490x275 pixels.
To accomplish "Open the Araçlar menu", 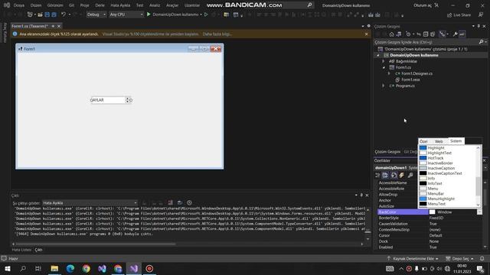I will [172, 5].
